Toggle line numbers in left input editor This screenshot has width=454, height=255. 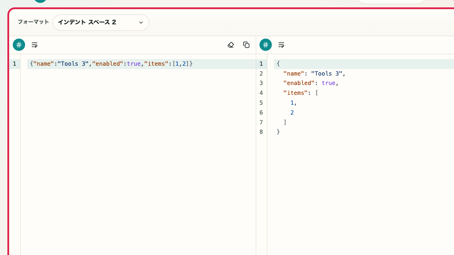19,45
